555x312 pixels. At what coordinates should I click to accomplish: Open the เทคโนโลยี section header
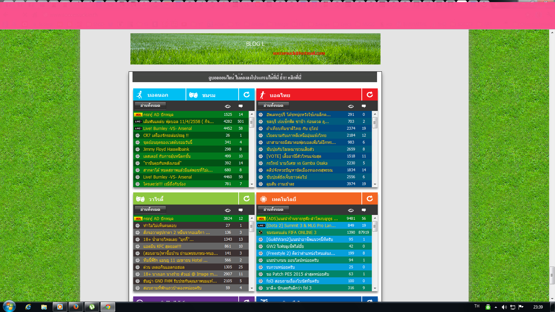(309, 199)
